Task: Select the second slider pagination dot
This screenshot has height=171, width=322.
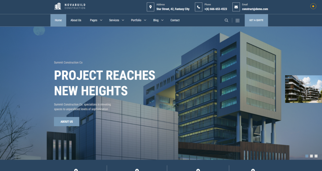Action: point(311,156)
